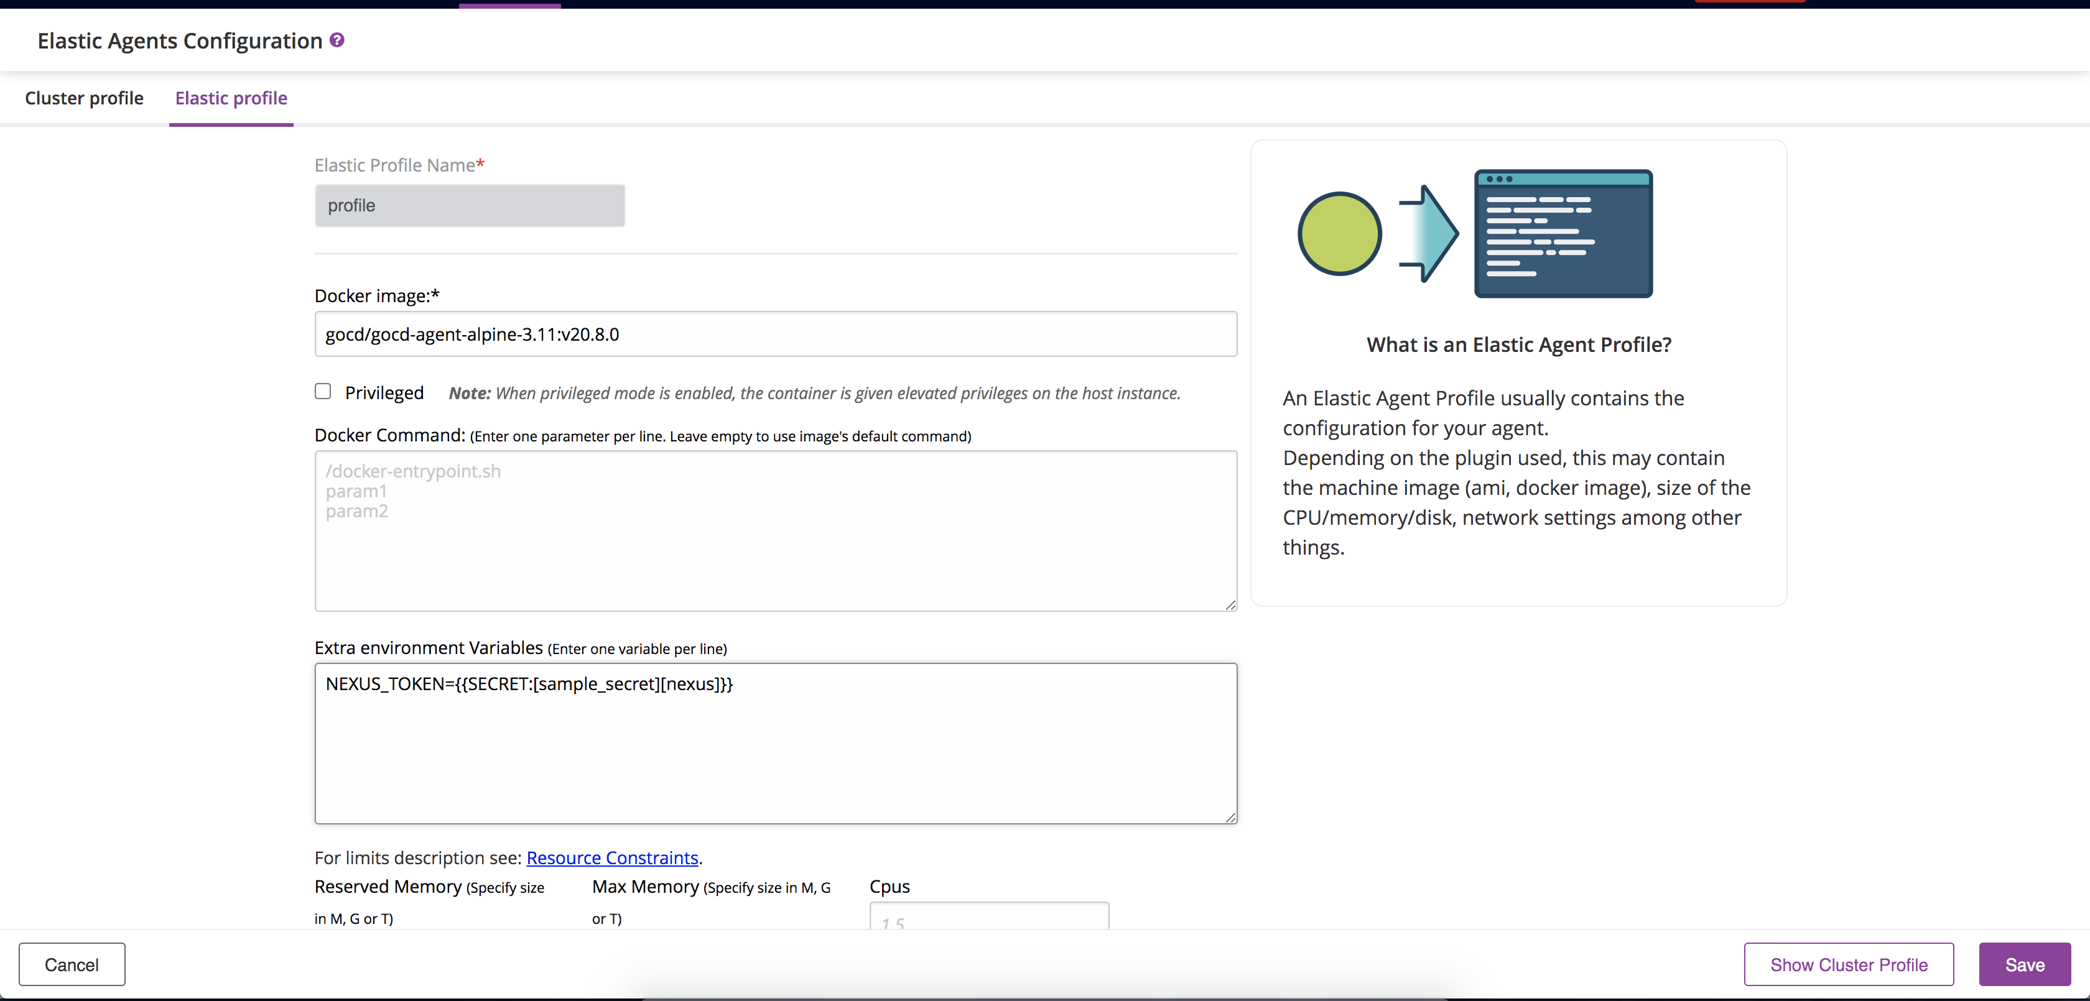2090x1001 pixels.
Task: Open the Resource Constraints link
Action: [613, 857]
